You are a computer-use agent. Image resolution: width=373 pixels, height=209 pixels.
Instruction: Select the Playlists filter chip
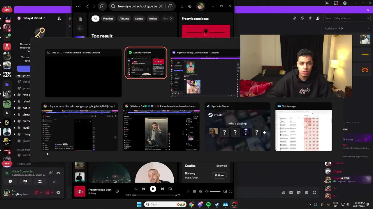[108, 19]
